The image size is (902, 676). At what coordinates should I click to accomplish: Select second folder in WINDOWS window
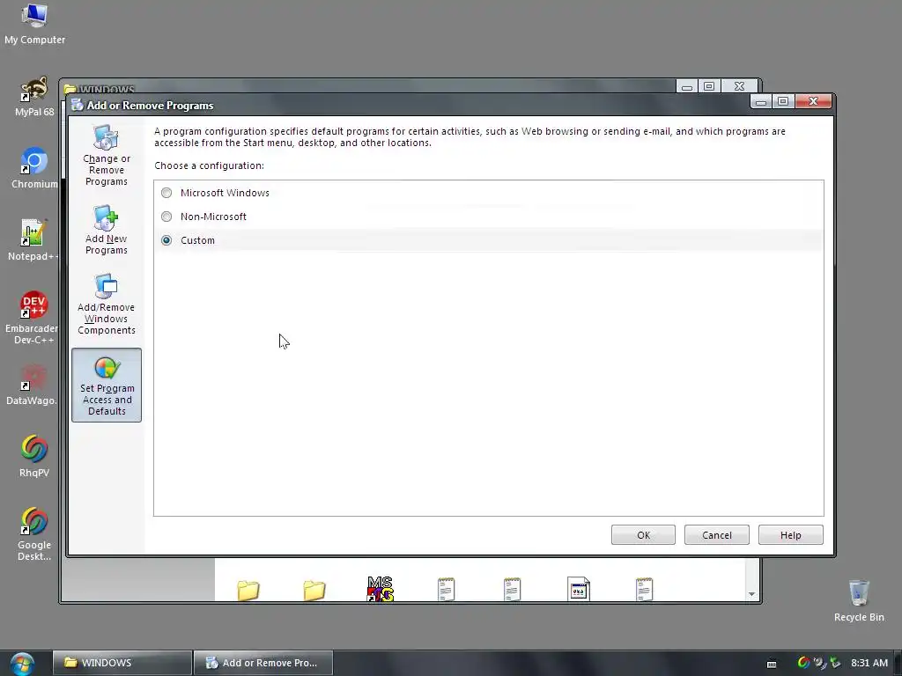click(x=314, y=590)
